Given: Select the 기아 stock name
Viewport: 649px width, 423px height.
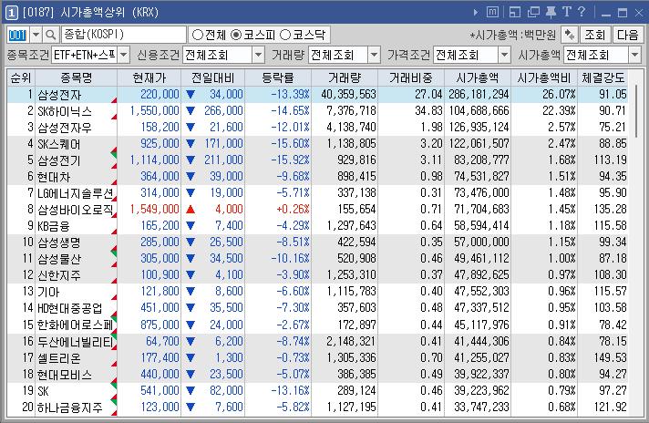Looking at the screenshot, I should [x=48, y=293].
